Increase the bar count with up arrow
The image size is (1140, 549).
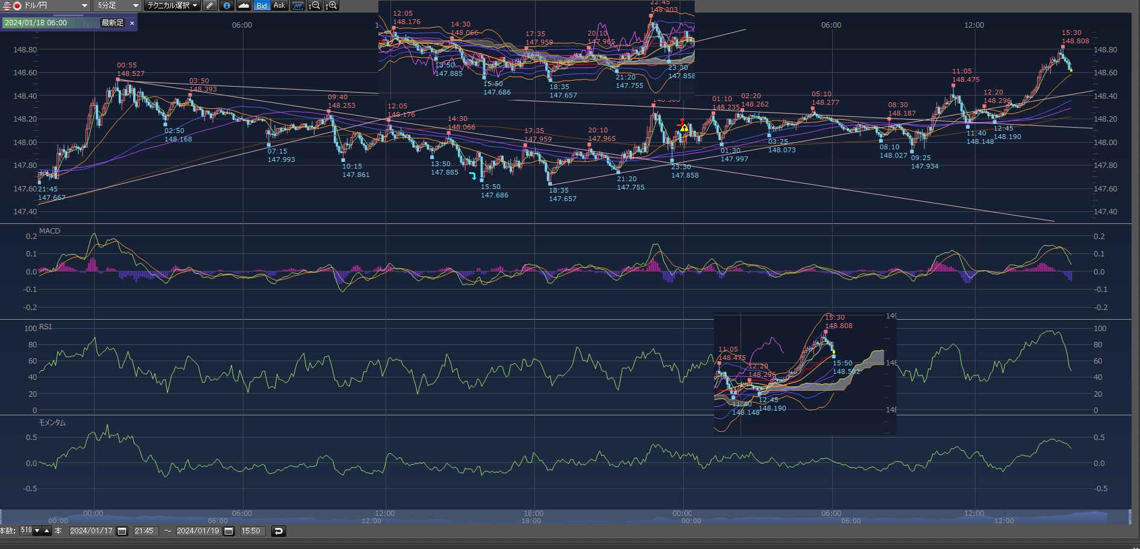click(x=46, y=531)
